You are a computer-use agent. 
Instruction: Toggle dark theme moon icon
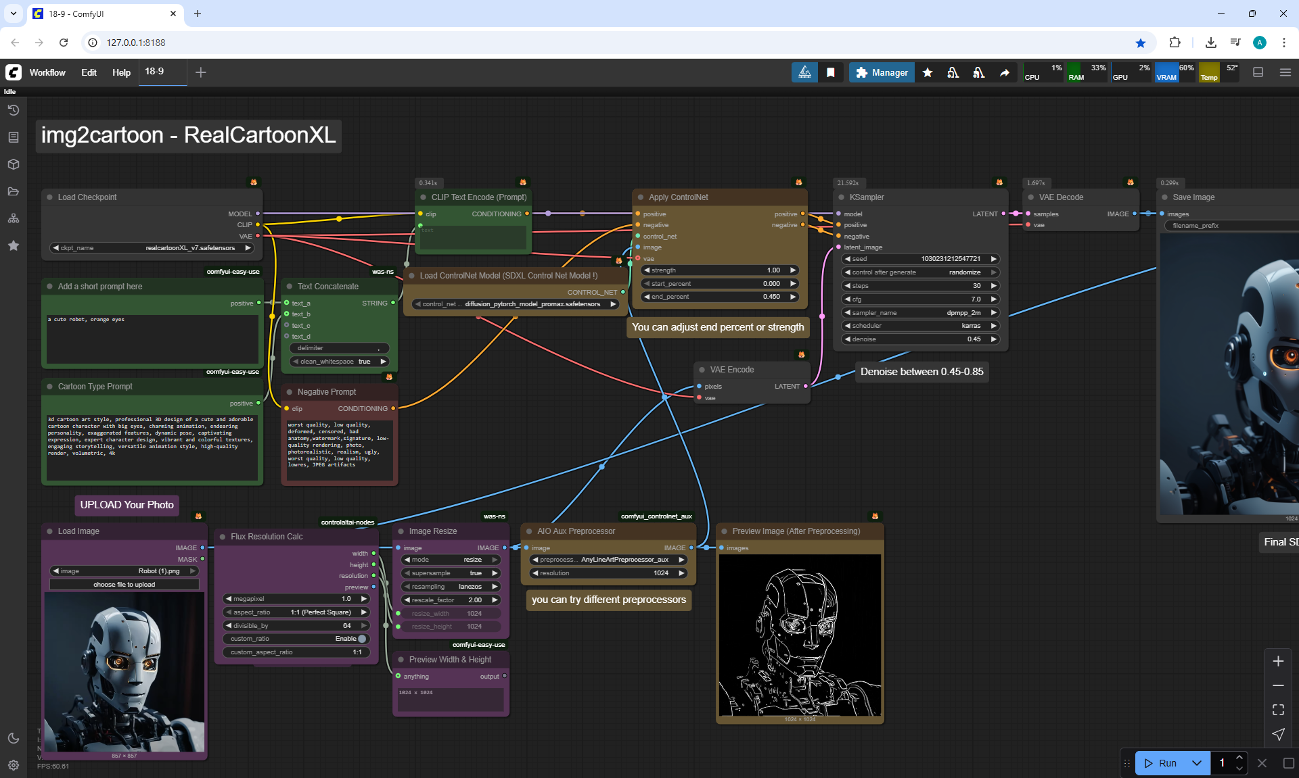(13, 738)
